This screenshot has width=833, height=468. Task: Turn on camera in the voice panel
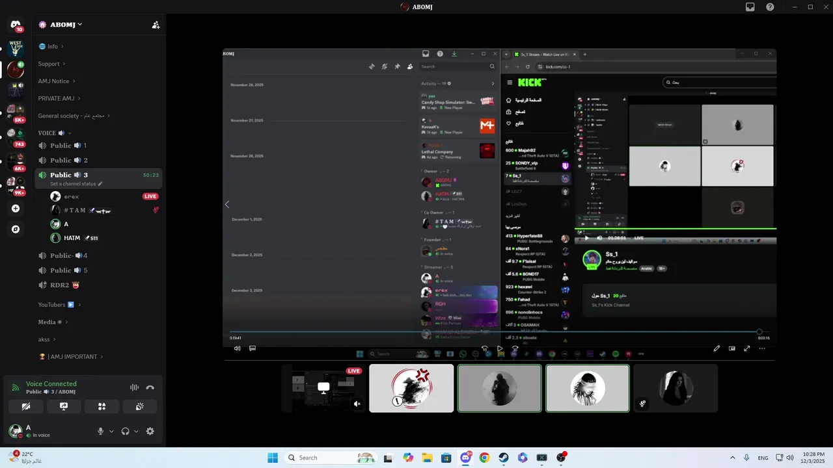26,406
